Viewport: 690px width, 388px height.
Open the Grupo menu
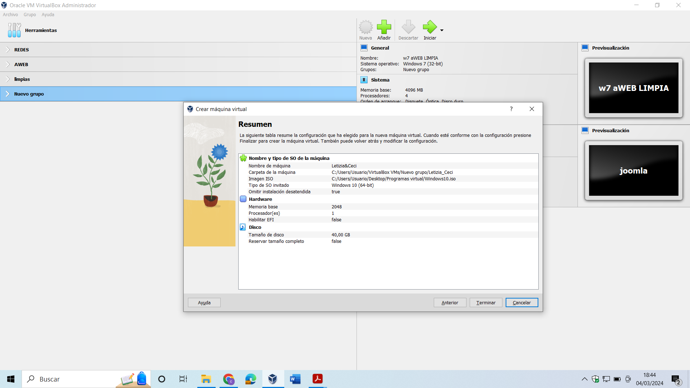click(29, 15)
